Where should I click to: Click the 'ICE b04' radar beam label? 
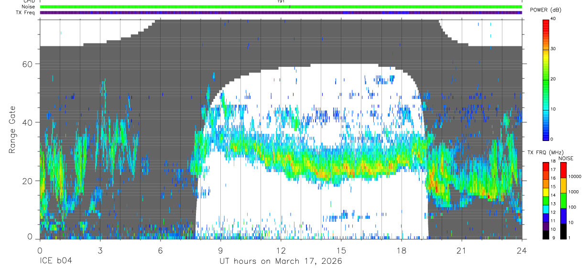[57, 261]
